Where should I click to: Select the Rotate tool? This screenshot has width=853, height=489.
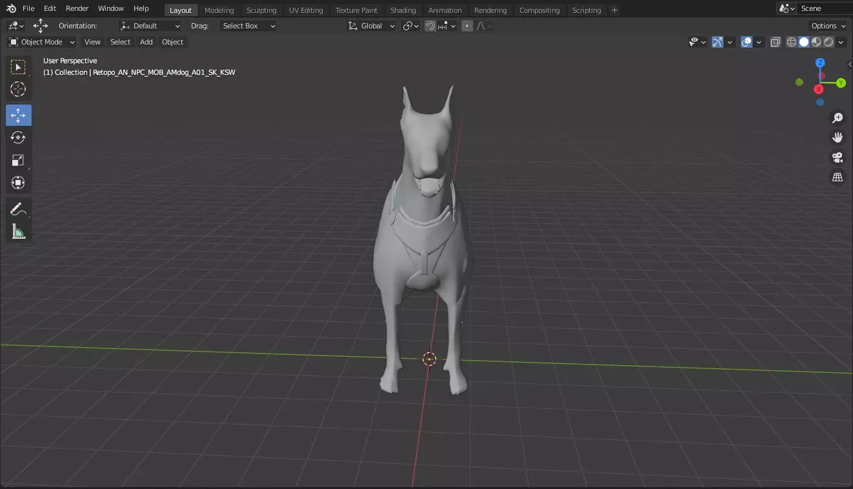[x=18, y=138]
